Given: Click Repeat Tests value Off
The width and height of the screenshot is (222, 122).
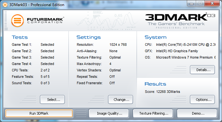Looking at the screenshot, I should 112,77.
